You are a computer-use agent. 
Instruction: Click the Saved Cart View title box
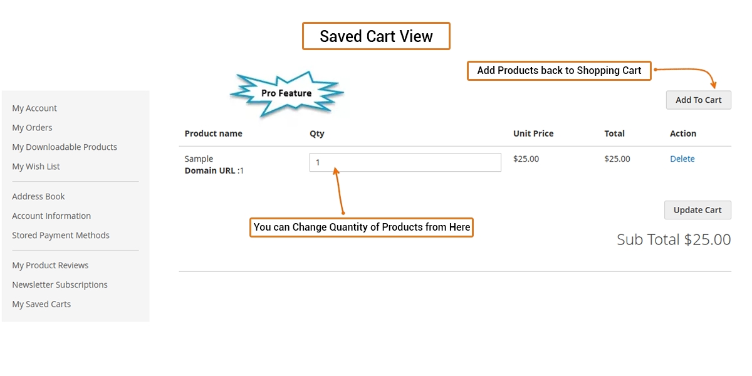pyautogui.click(x=376, y=36)
